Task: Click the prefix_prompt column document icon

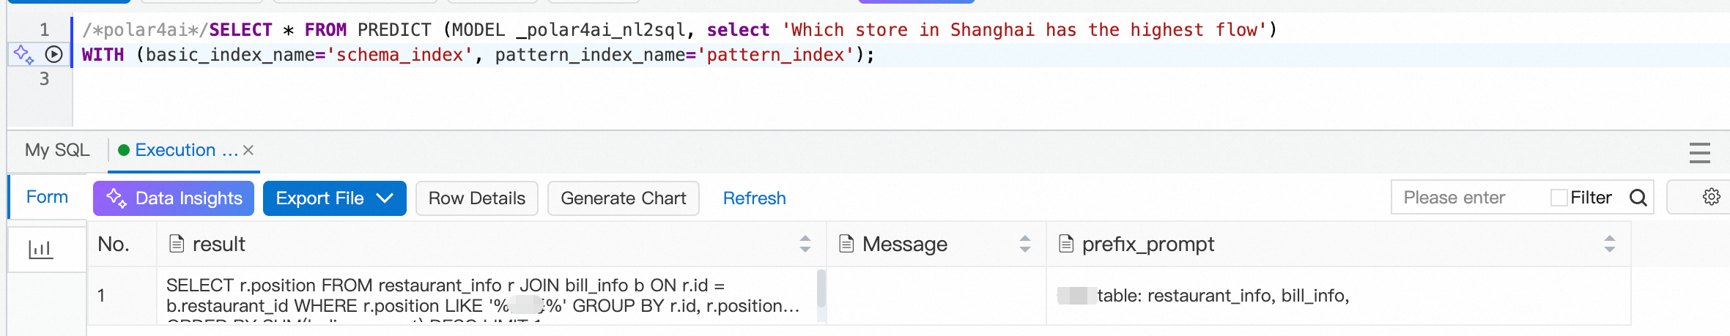Action: point(1066,243)
